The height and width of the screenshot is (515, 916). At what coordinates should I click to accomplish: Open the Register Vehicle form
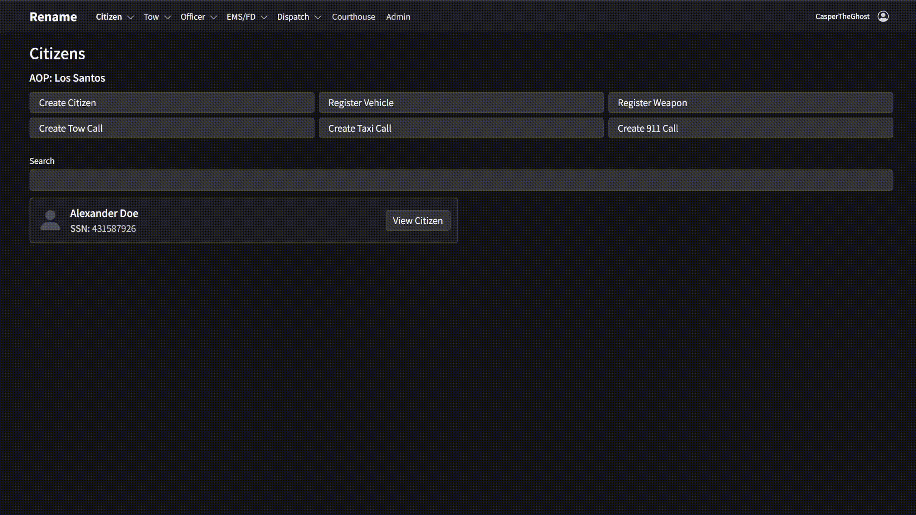click(x=461, y=103)
